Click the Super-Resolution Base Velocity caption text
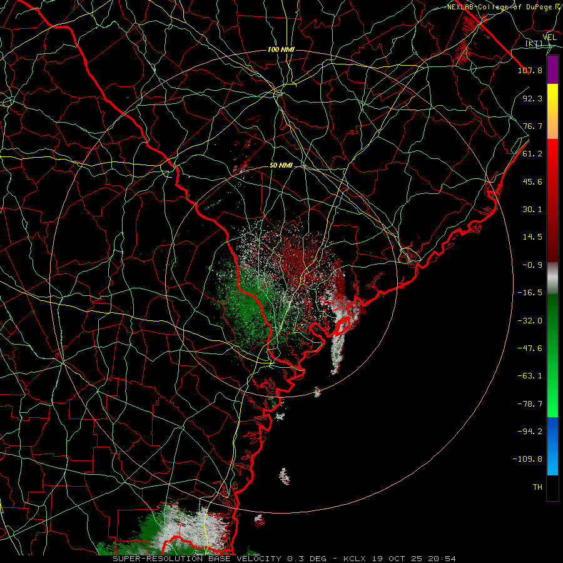563x563 pixels. click(285, 559)
